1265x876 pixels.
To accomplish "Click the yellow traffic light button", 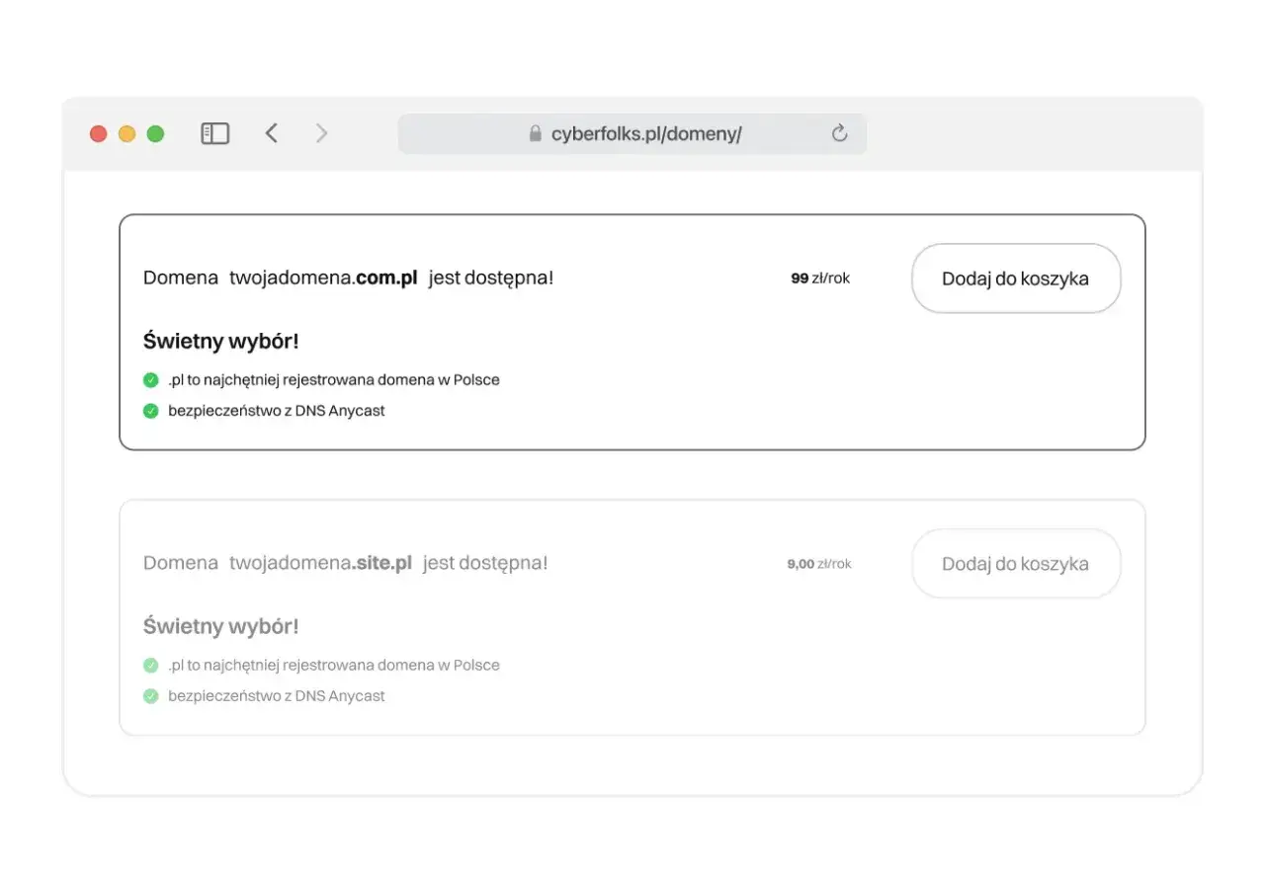I will (126, 133).
